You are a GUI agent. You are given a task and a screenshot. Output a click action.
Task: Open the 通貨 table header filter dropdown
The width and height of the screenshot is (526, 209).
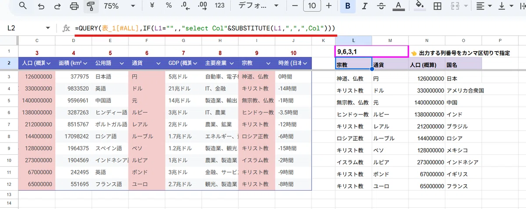[x=159, y=63]
